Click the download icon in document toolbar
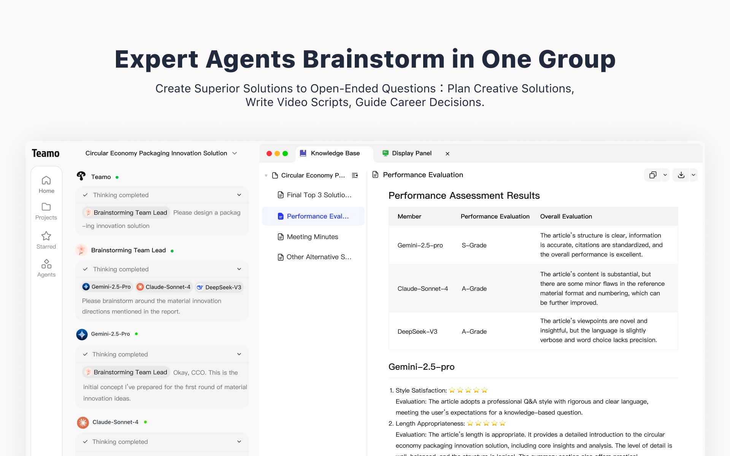 [681, 175]
